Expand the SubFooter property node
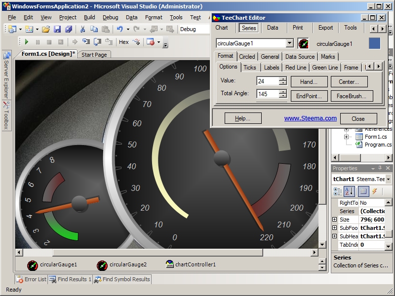The height and width of the screenshot is (296, 395). (335, 228)
